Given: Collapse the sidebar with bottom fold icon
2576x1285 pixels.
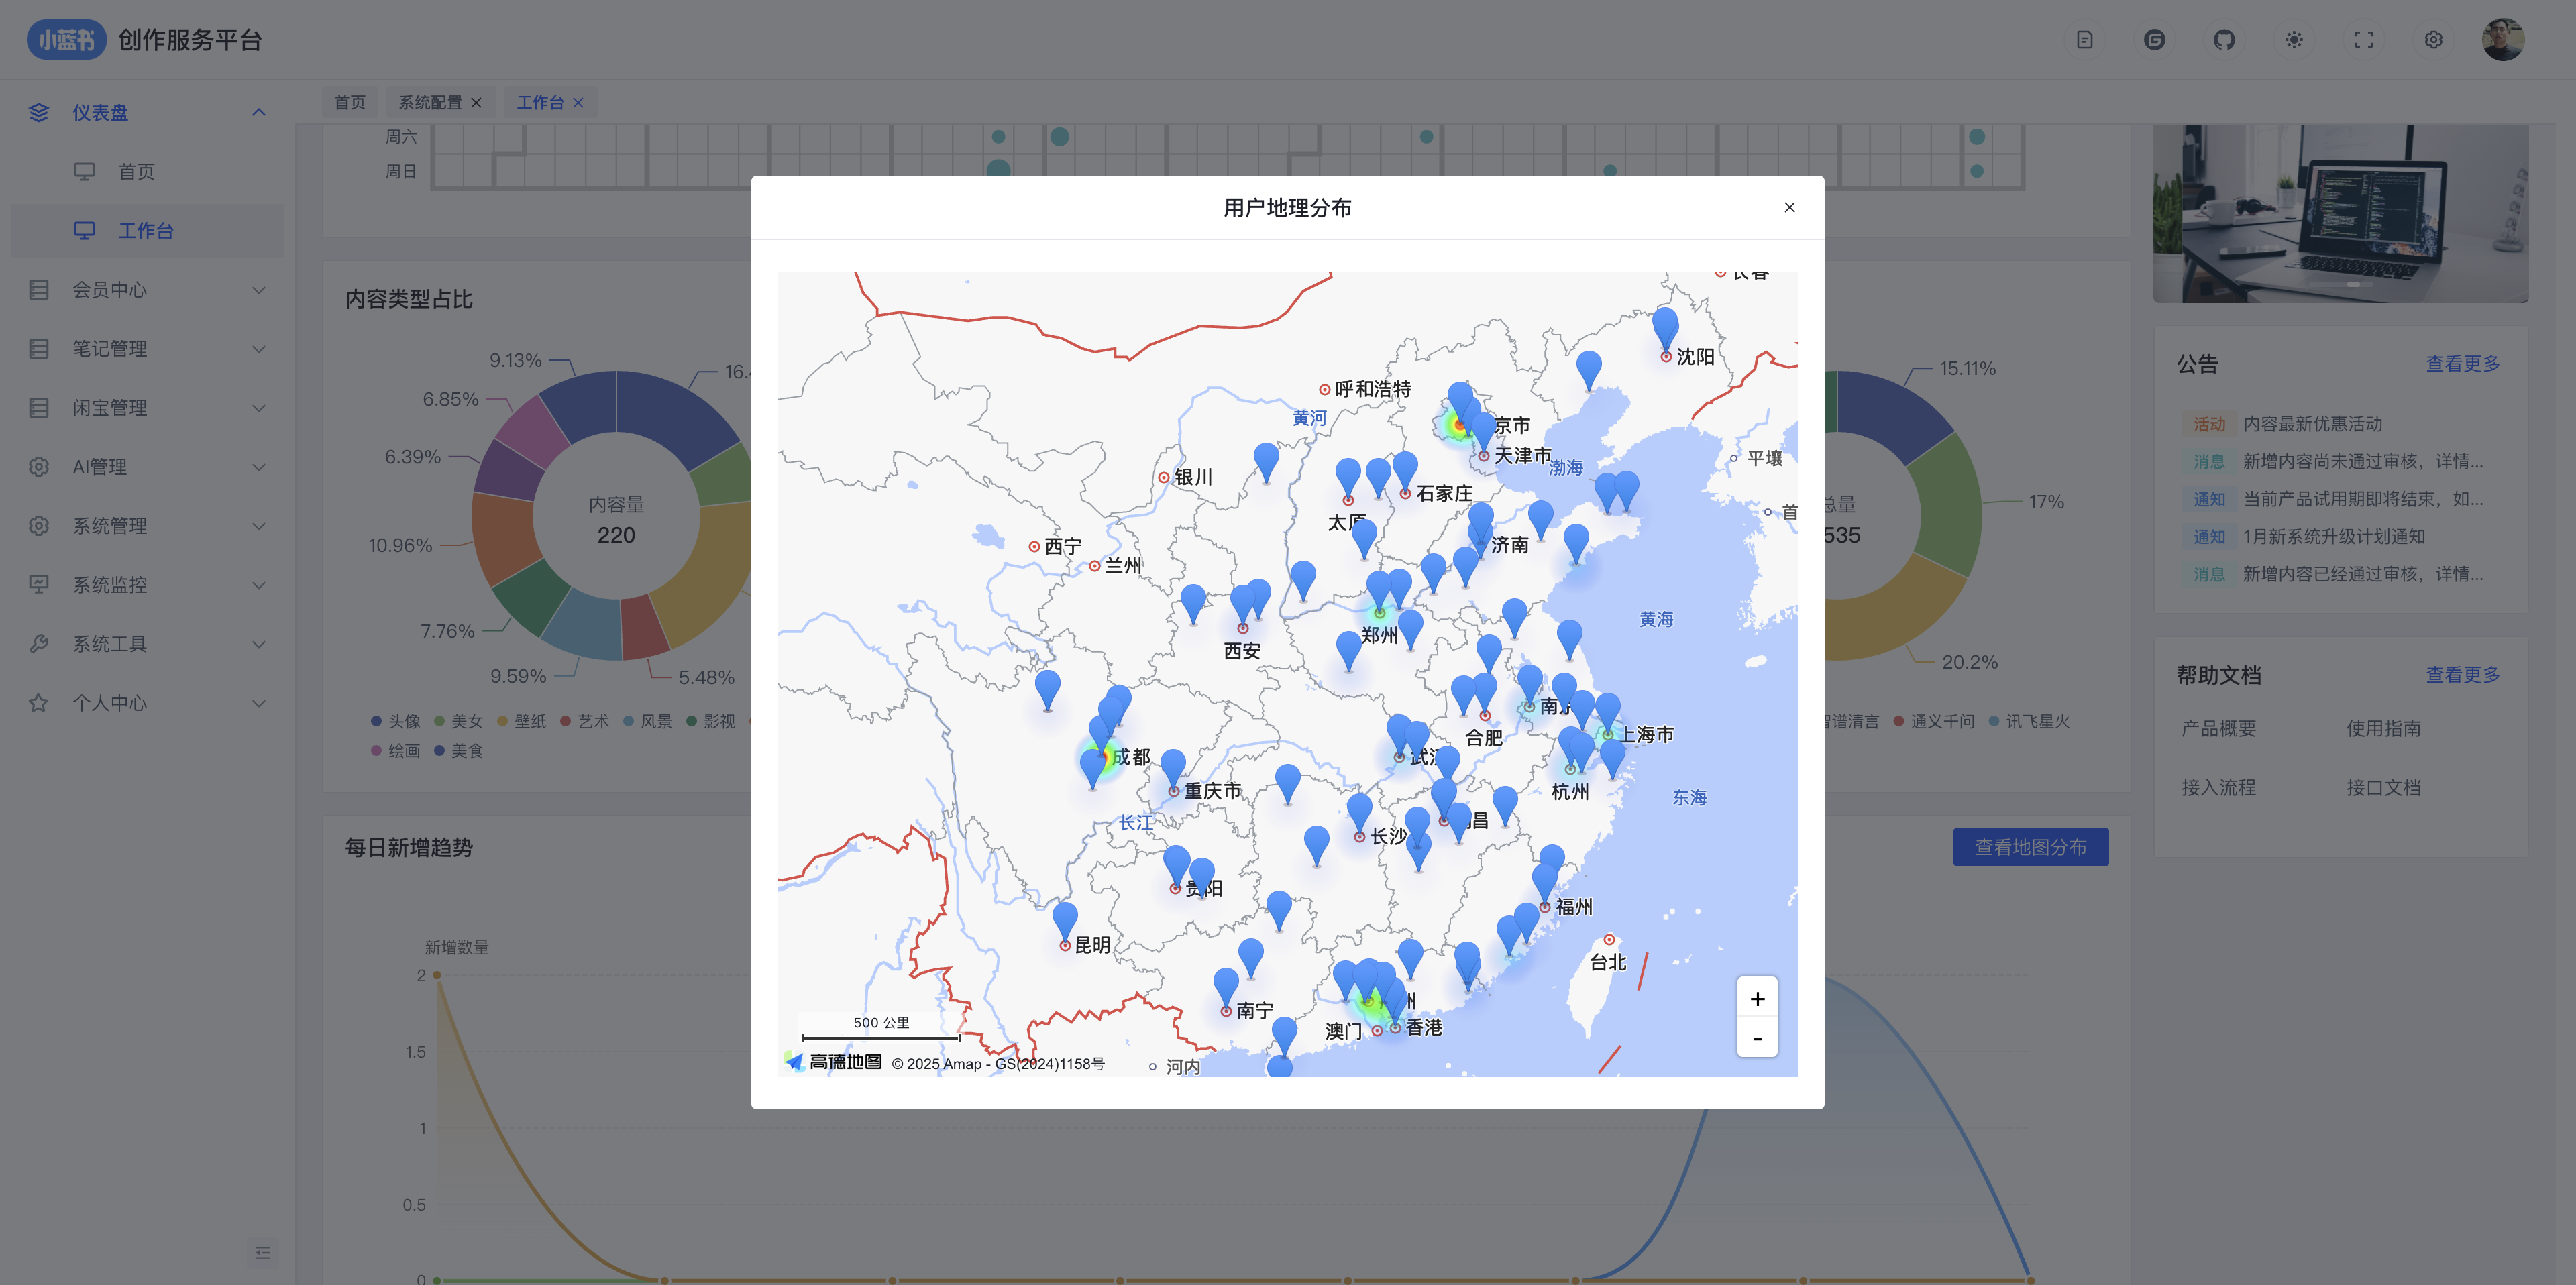Looking at the screenshot, I should pos(262,1252).
